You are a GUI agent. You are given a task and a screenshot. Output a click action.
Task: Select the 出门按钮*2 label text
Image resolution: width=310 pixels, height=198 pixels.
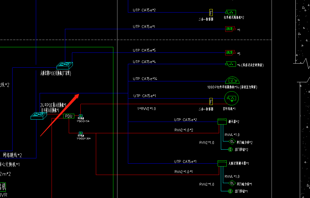pos(242,150)
